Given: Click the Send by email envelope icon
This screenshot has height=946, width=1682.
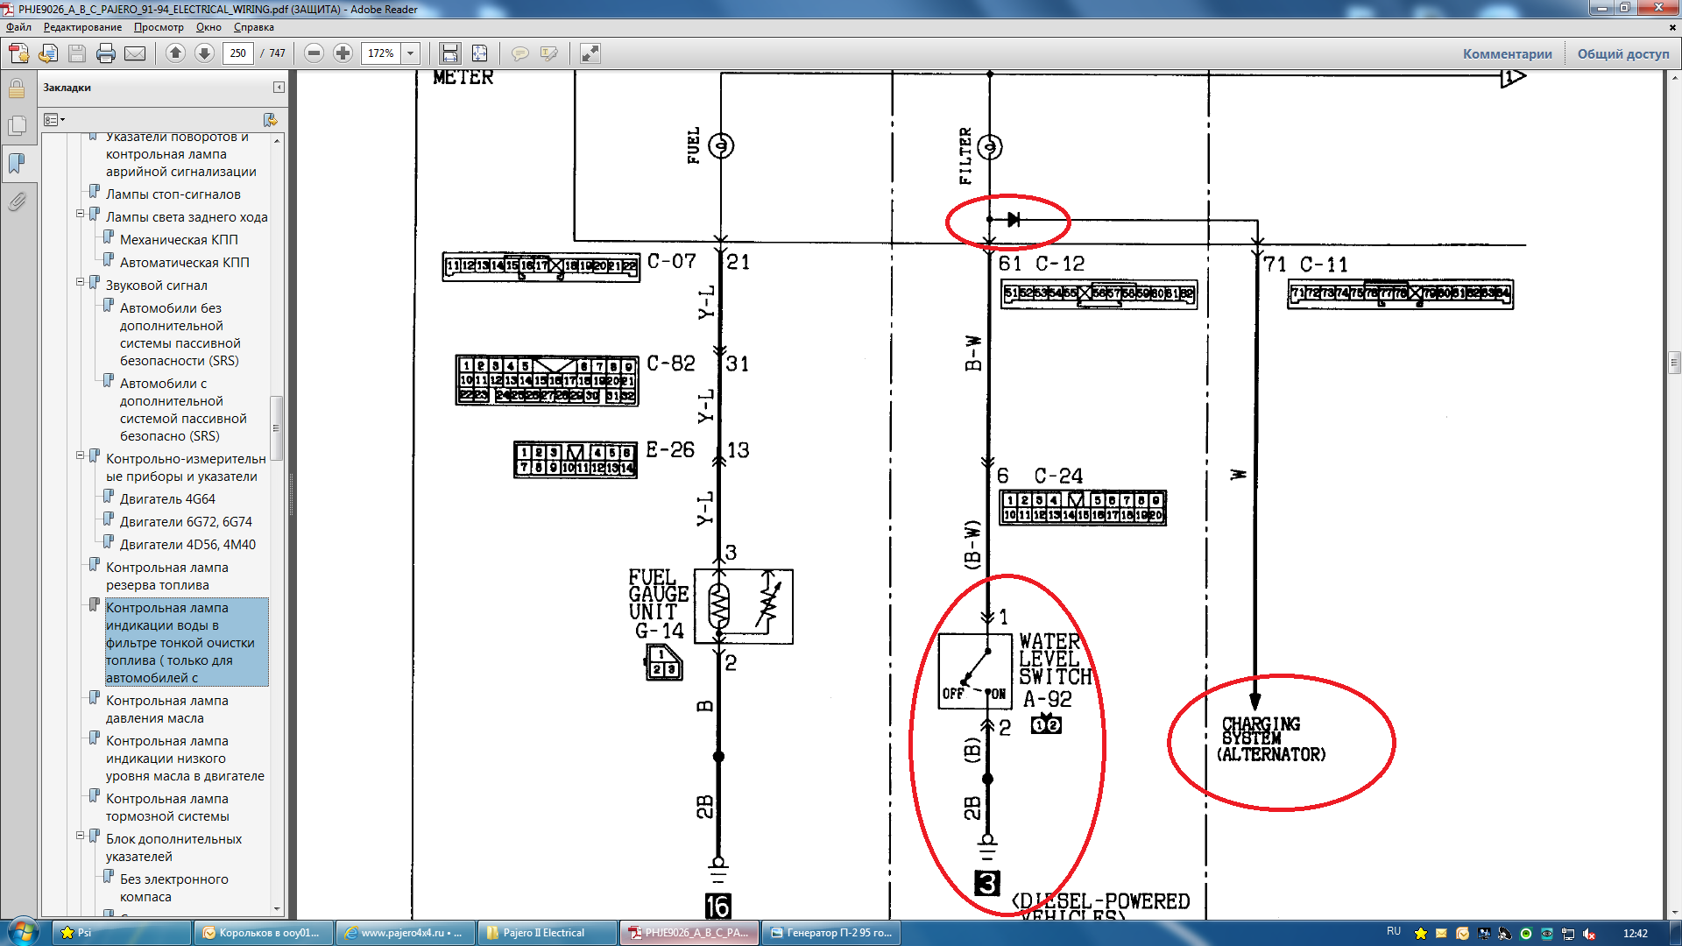Looking at the screenshot, I should 135,53.
